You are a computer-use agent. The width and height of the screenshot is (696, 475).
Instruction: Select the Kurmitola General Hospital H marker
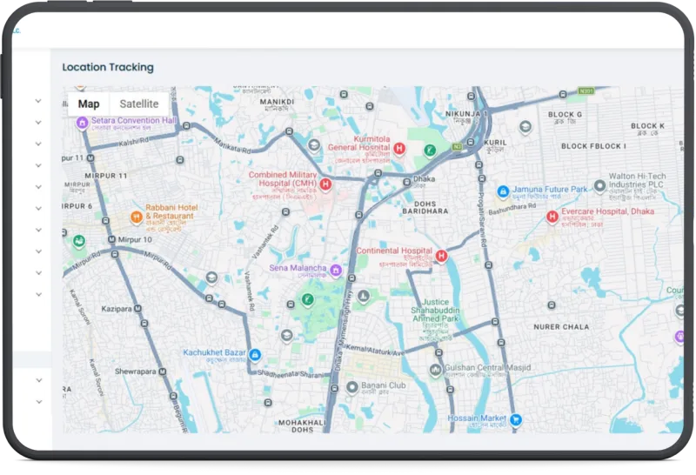(x=399, y=148)
